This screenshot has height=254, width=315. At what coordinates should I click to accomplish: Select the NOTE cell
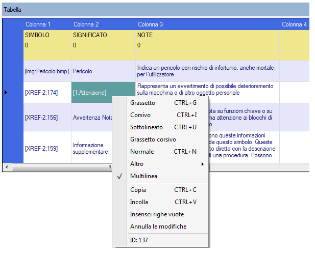click(x=207, y=35)
